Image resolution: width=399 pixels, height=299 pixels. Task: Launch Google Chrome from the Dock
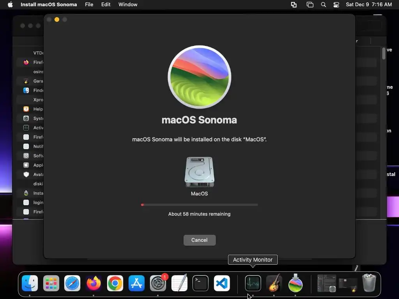(x=115, y=283)
